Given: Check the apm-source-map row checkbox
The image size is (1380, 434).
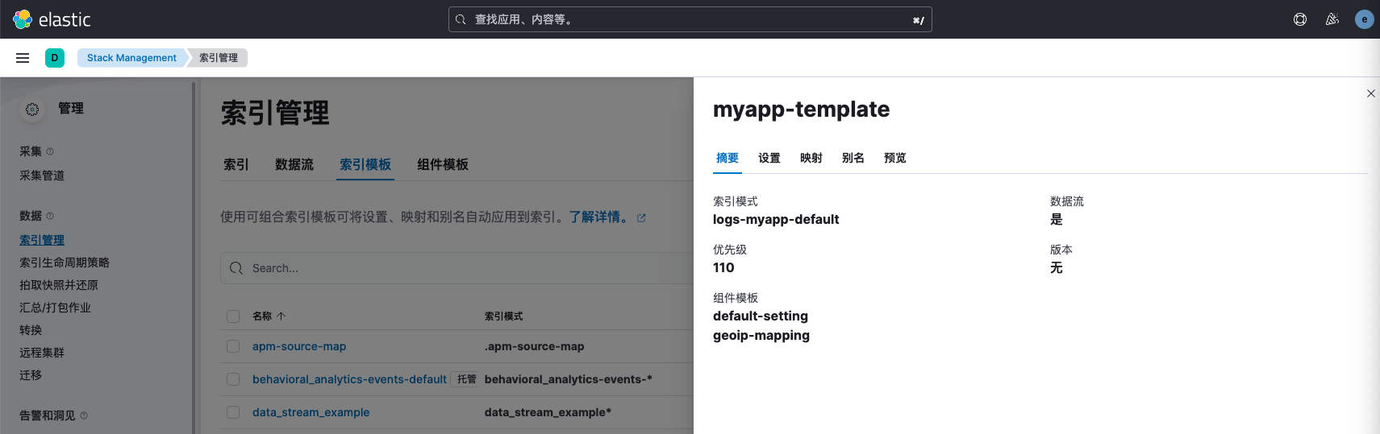Looking at the screenshot, I should click(x=233, y=346).
